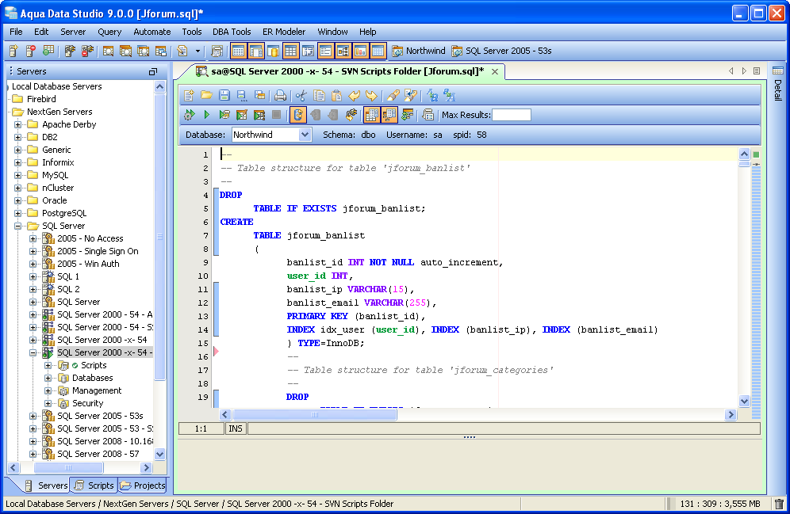Click the trash can icon in status bar
Viewport: 790px width, 514px height.
(779, 504)
